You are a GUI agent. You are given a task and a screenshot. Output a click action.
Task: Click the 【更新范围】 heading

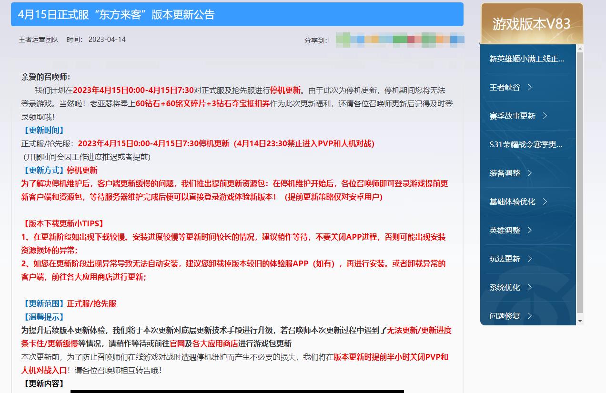coord(43,303)
